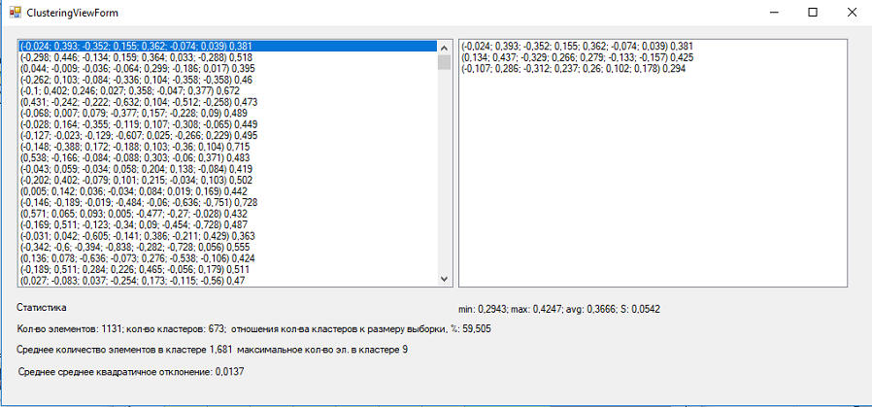
Task: Click the left list scrollbar down arrow
Action: tap(444, 279)
